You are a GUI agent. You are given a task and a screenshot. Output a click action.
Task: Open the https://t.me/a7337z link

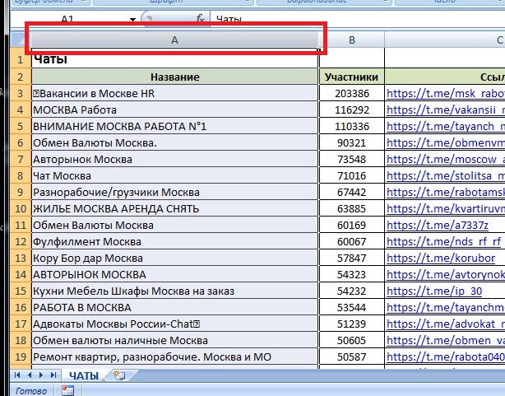(438, 225)
